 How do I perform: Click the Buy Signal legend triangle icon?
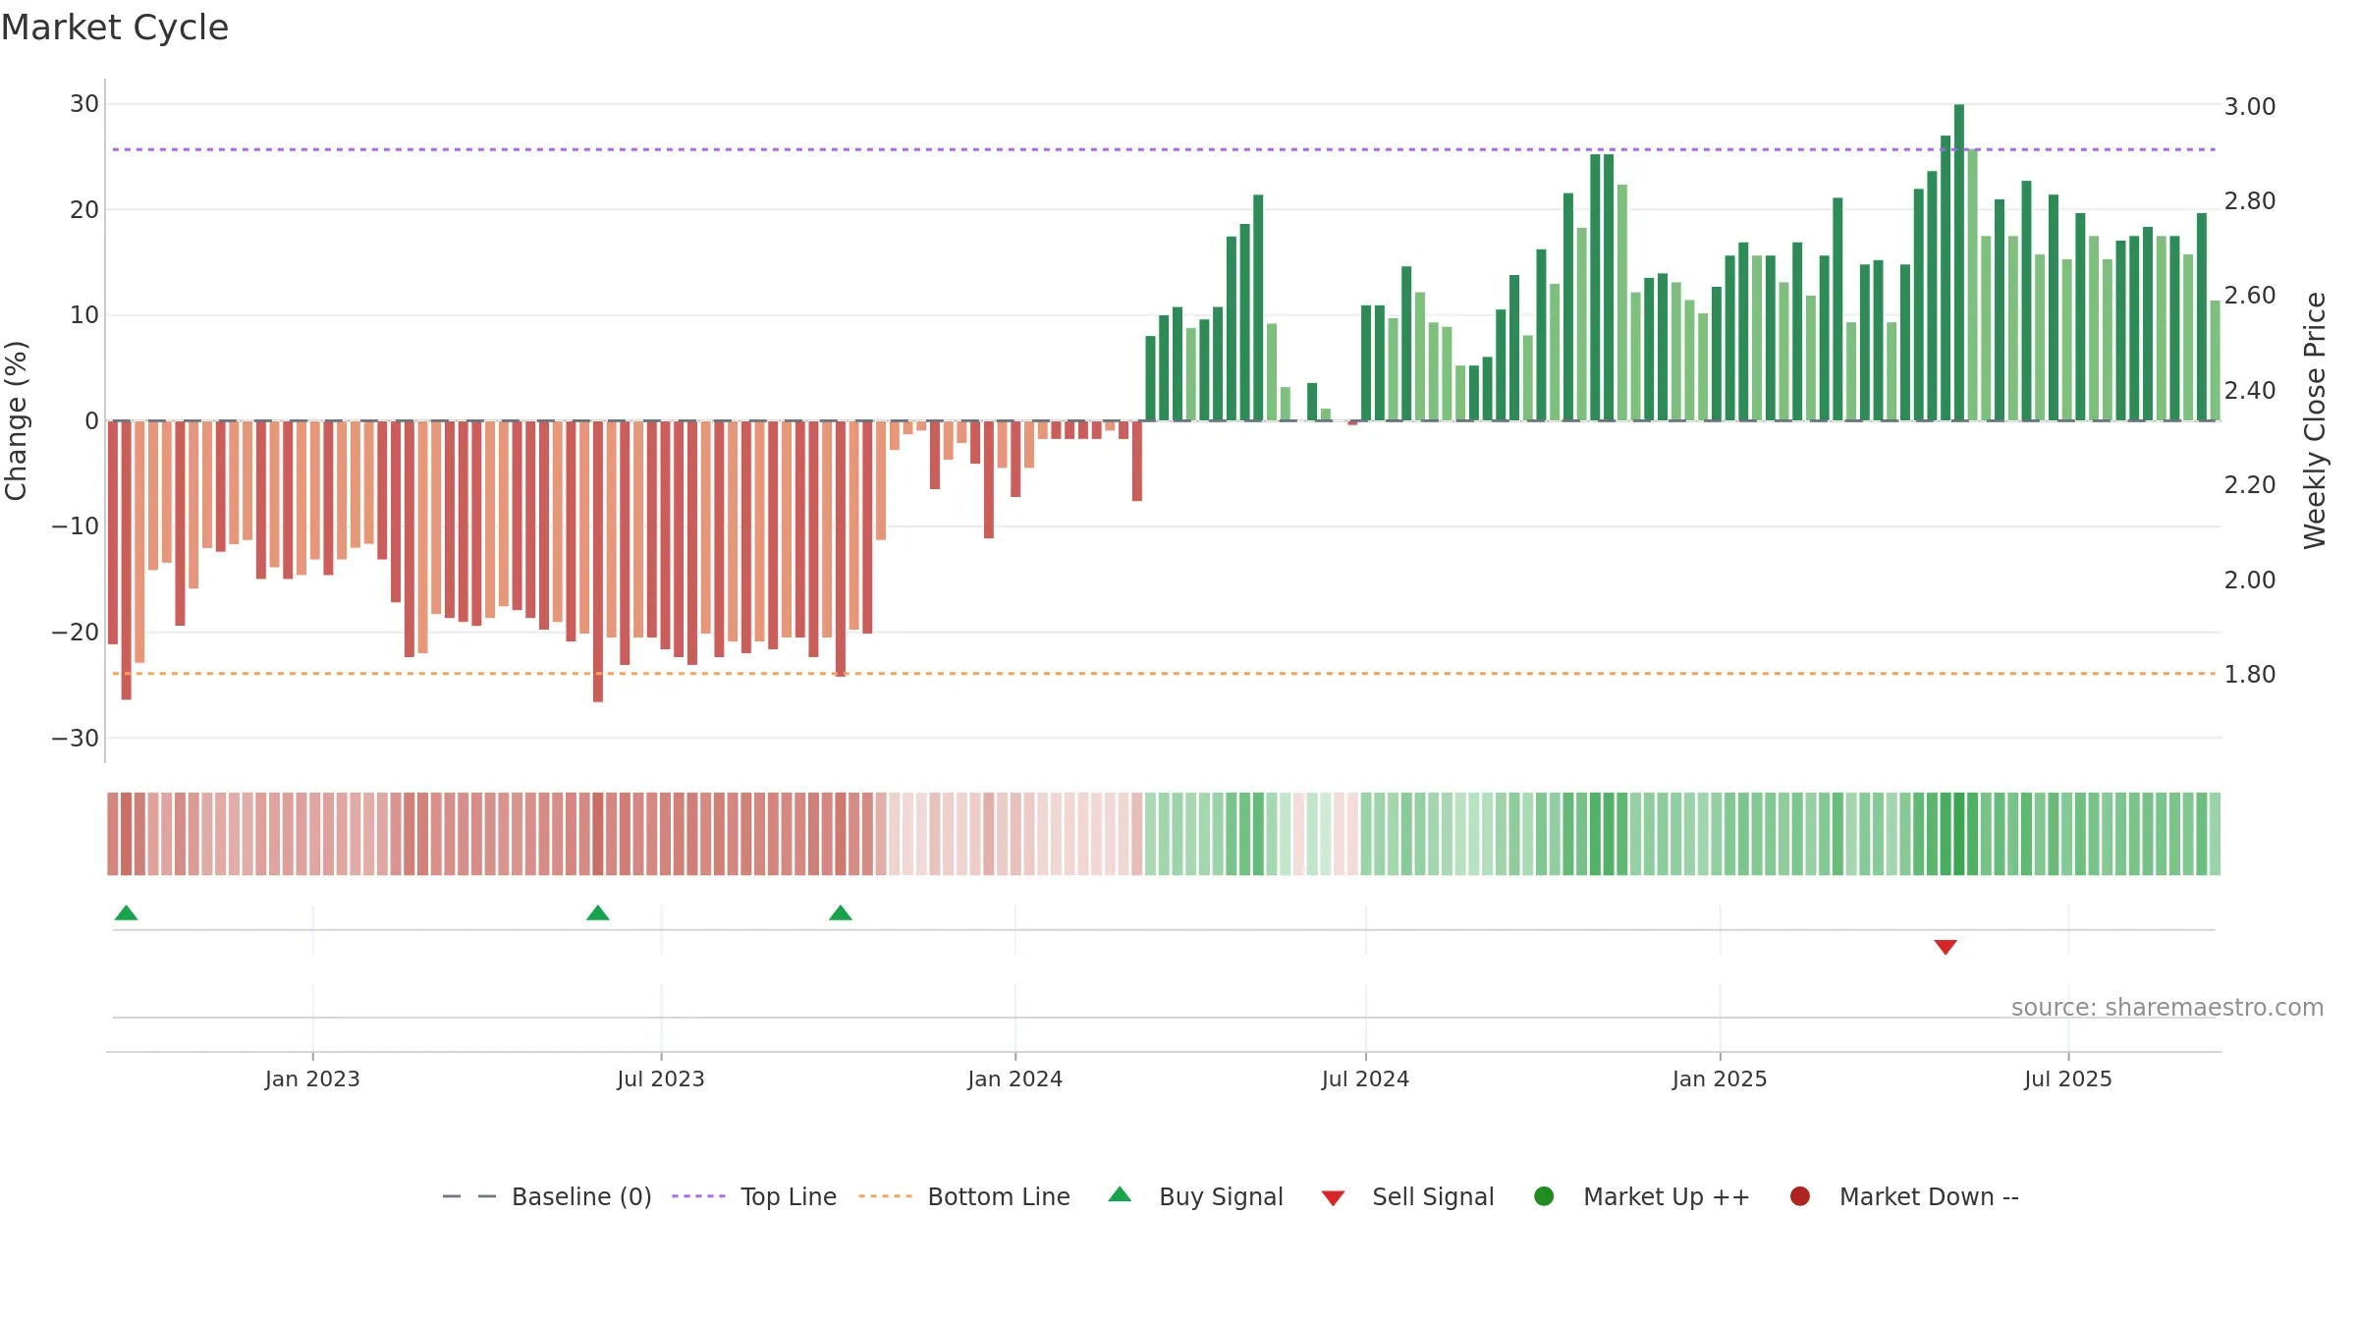[x=1120, y=1194]
